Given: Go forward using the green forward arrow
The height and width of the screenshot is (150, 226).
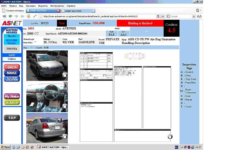Looking at the screenshot, I should [x=16, y=16].
